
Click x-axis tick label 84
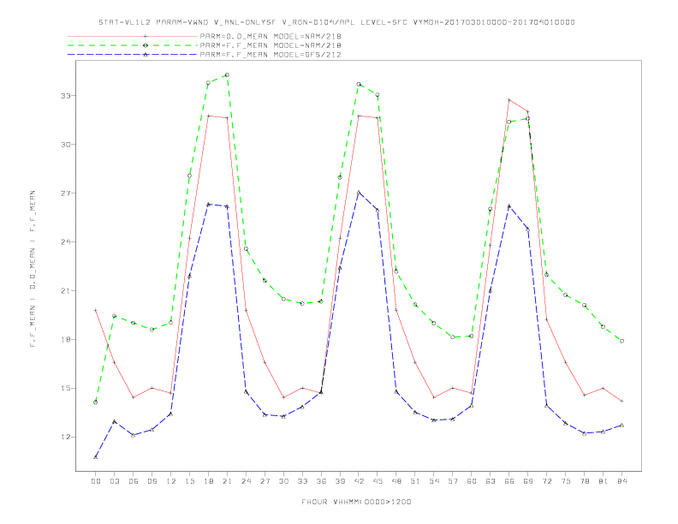pos(622,481)
